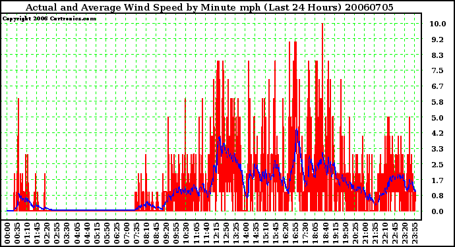The width and height of the screenshot is (455, 247).
Task: Click the 11:05 time axis label
Action: point(196,233)
